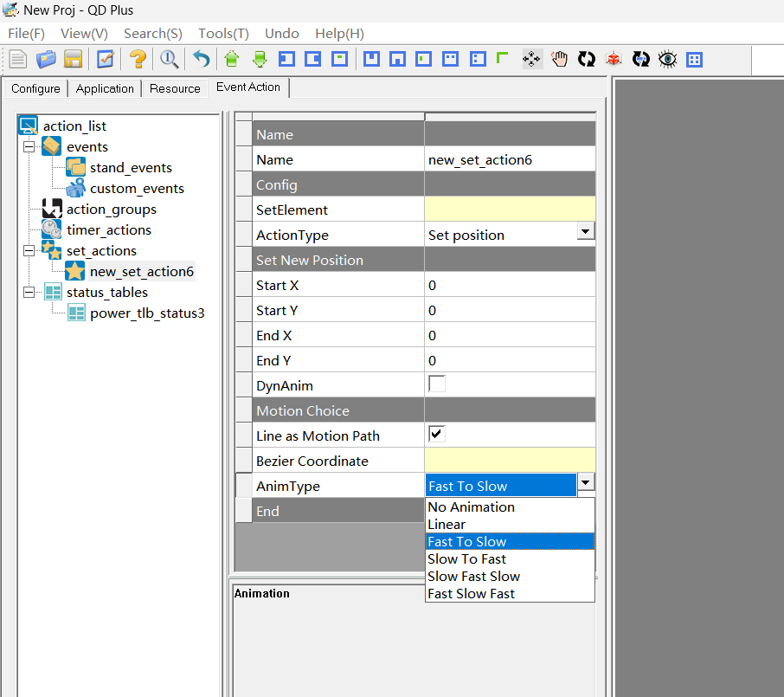
Task: Open the Tools(T) menu
Action: coord(223,34)
